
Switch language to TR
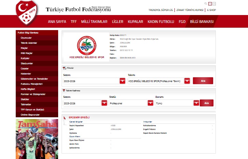coord(210,4)
